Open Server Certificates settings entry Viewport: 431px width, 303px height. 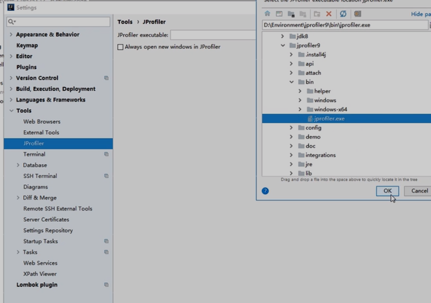pyautogui.click(x=46, y=219)
